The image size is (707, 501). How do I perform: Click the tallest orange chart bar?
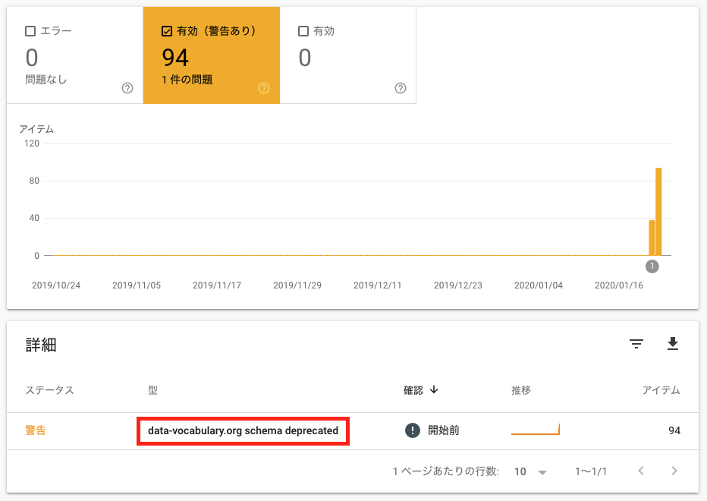[x=658, y=212]
